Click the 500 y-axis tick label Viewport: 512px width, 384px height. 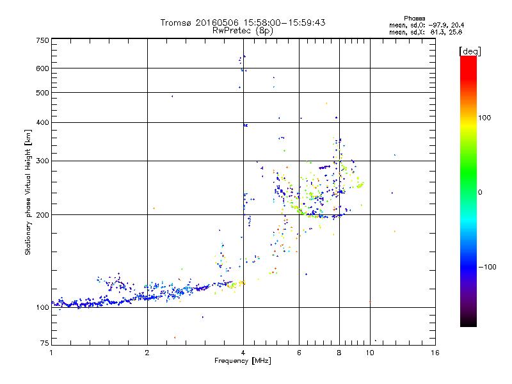pyautogui.click(x=42, y=93)
